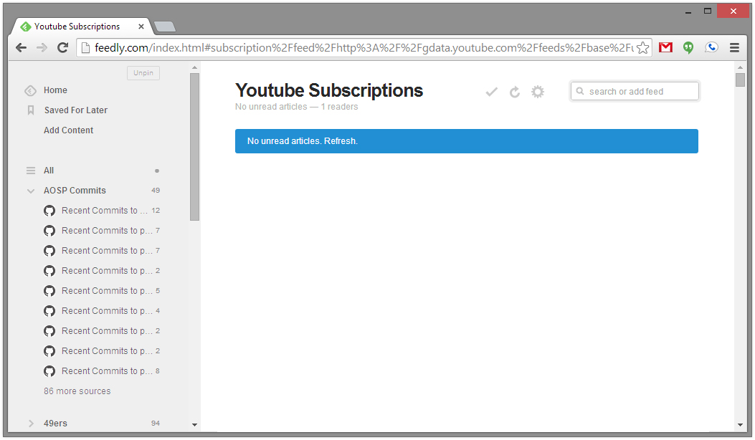Click the mark all as read checkmark
The height and width of the screenshot is (440, 755).
point(491,92)
